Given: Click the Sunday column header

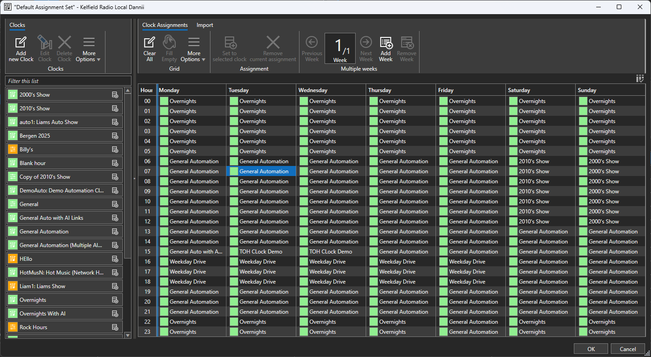Looking at the screenshot, I should click(x=610, y=90).
